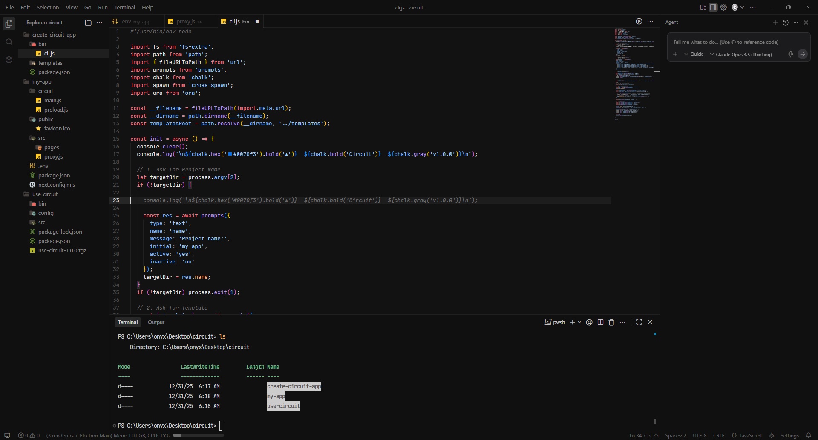Open the Selection menu

coord(48,7)
